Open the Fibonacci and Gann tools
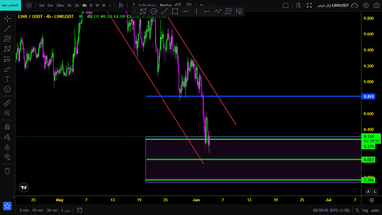Viewport: 382px width, 215px height. [7, 39]
